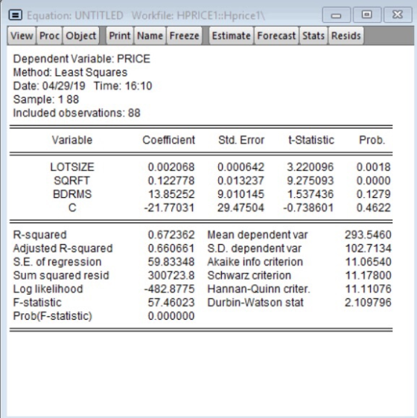
Task: Click the Stats button
Action: [313, 36]
